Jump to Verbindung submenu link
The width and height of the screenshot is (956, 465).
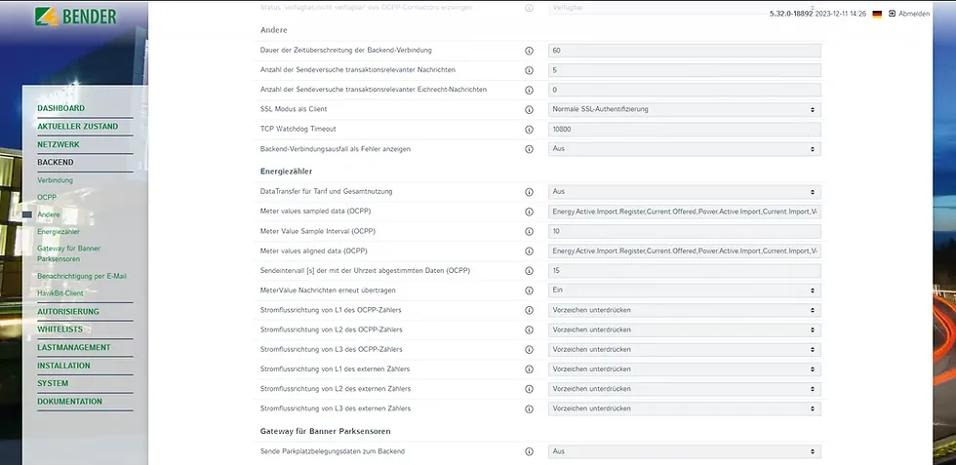point(55,180)
